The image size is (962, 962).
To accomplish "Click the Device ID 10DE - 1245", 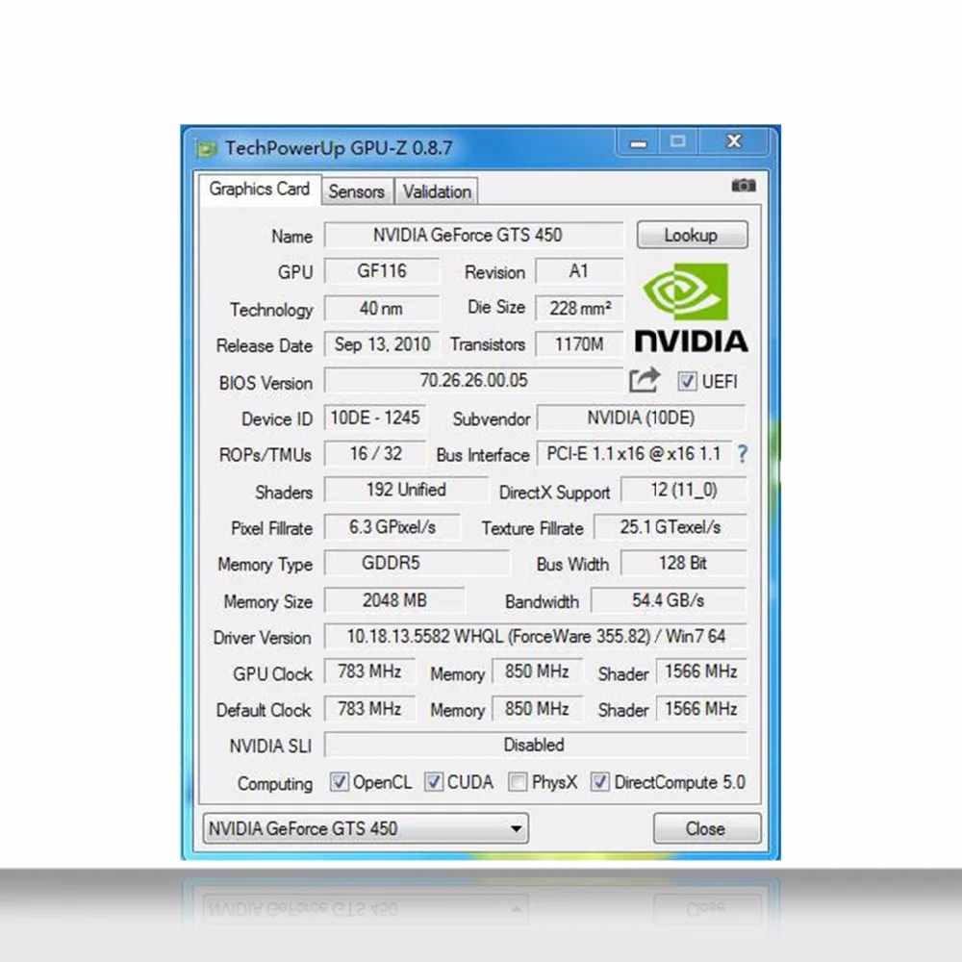I will coord(375,418).
